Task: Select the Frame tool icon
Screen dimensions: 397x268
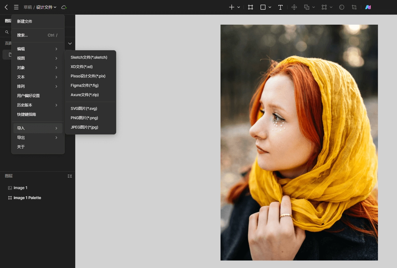Action: (251, 7)
